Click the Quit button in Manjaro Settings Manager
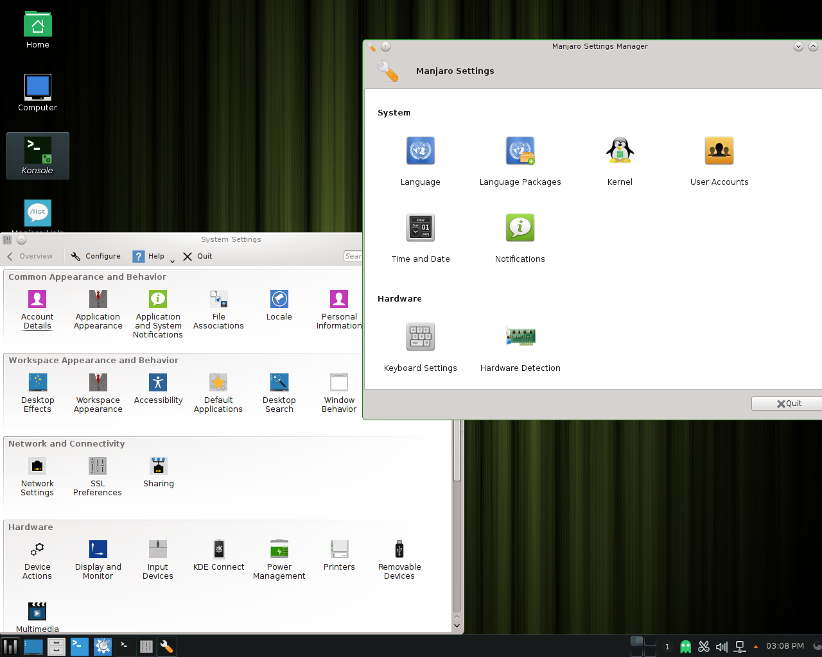The height and width of the screenshot is (657, 822). coord(789,404)
